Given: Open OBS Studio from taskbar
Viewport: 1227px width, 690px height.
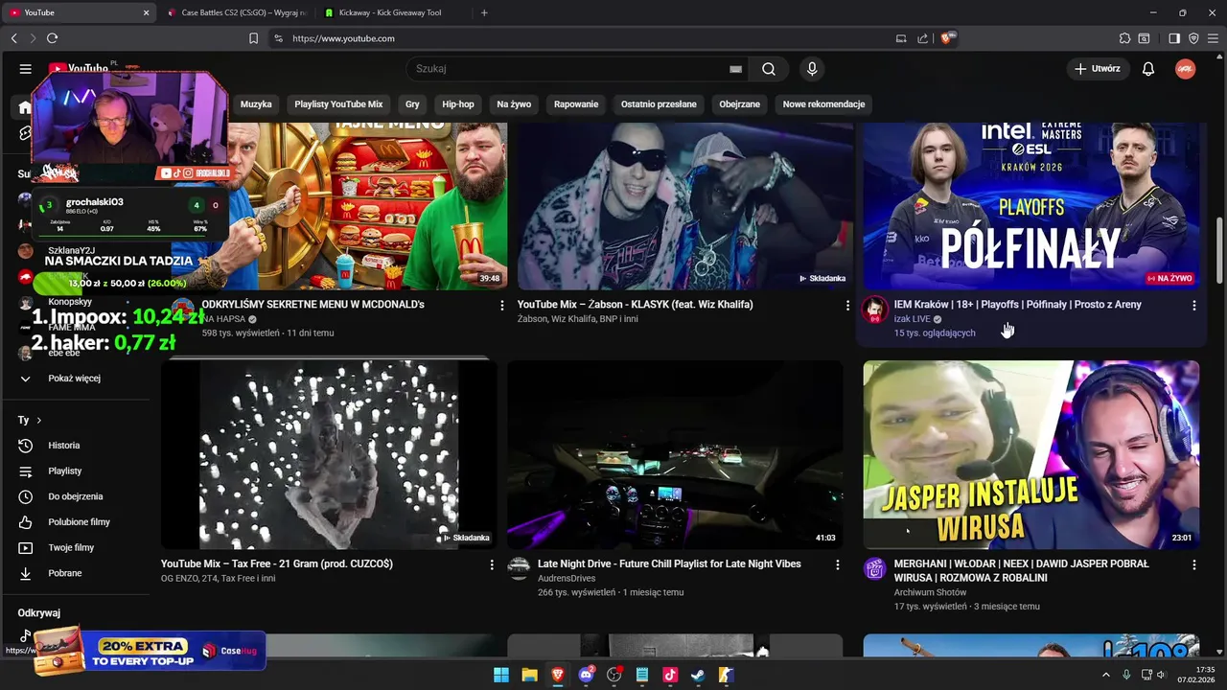Looking at the screenshot, I should point(614,675).
